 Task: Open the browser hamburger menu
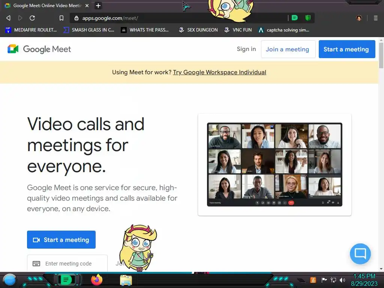coord(376,18)
